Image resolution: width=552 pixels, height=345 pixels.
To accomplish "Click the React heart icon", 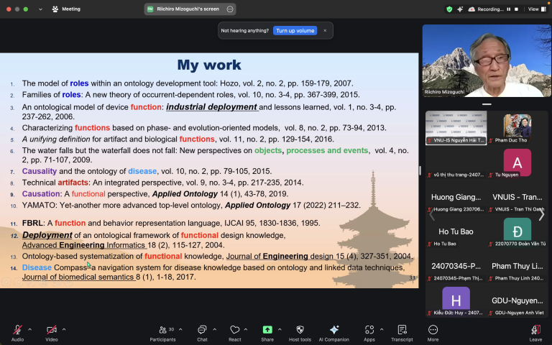I will 234,330.
